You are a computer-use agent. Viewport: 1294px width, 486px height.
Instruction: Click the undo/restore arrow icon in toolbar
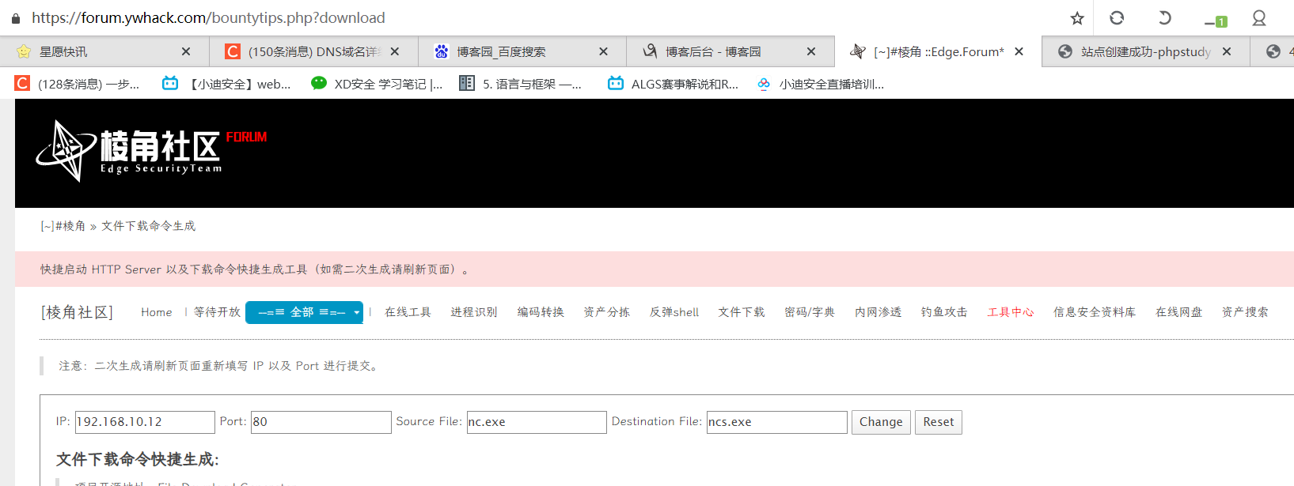(1164, 17)
